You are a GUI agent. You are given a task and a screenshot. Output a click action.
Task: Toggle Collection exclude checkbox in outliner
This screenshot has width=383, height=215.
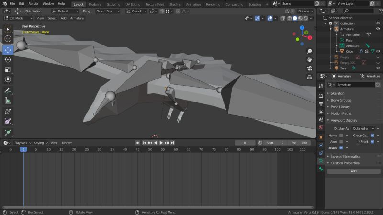(331, 23)
